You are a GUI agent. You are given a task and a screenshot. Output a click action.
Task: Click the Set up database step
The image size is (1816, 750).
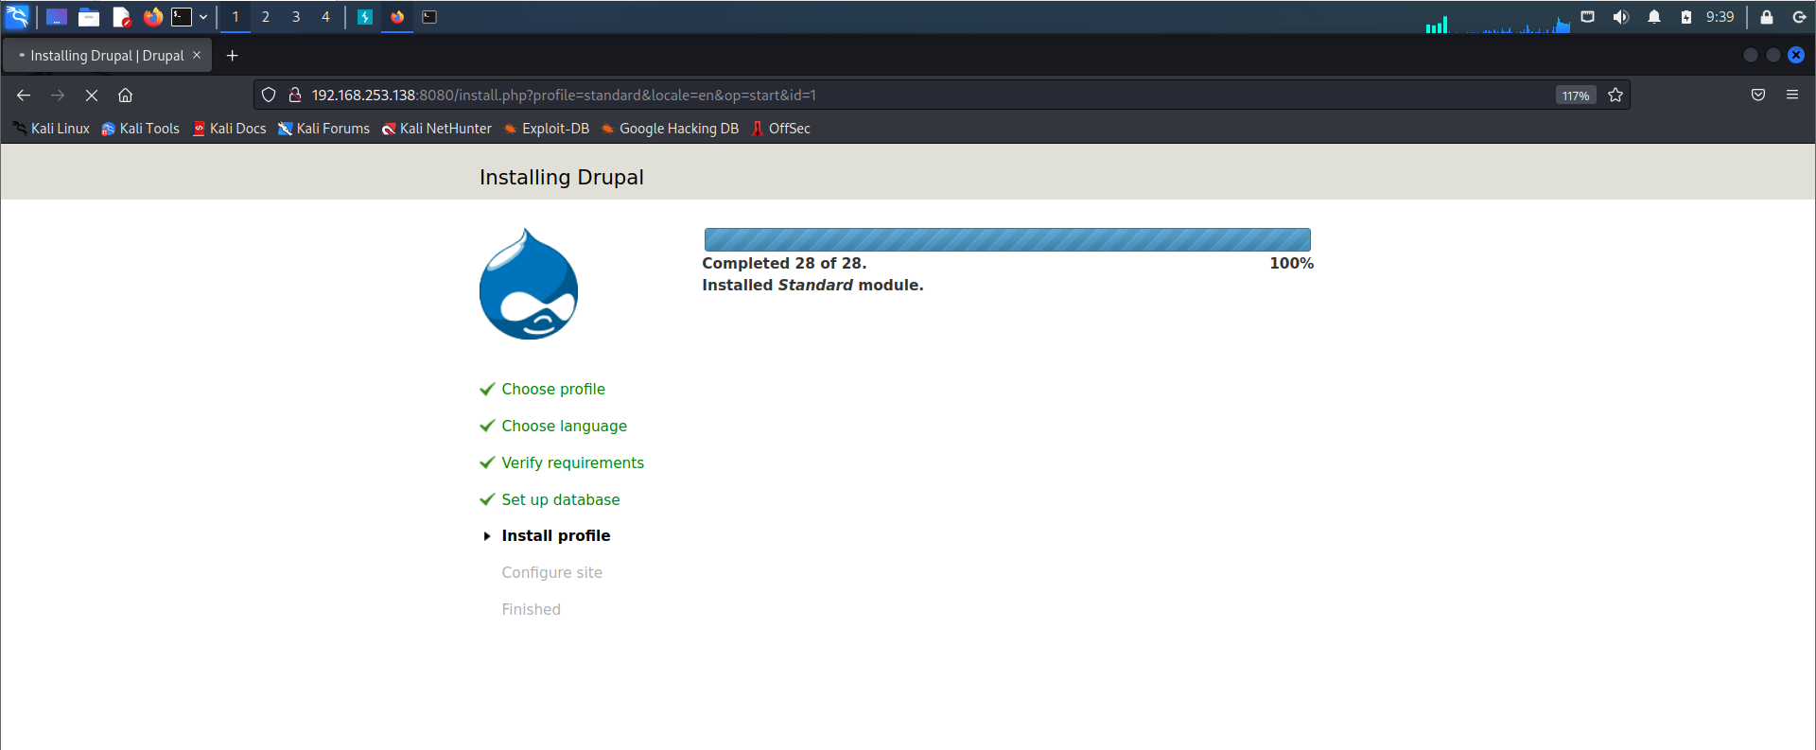coord(561,499)
